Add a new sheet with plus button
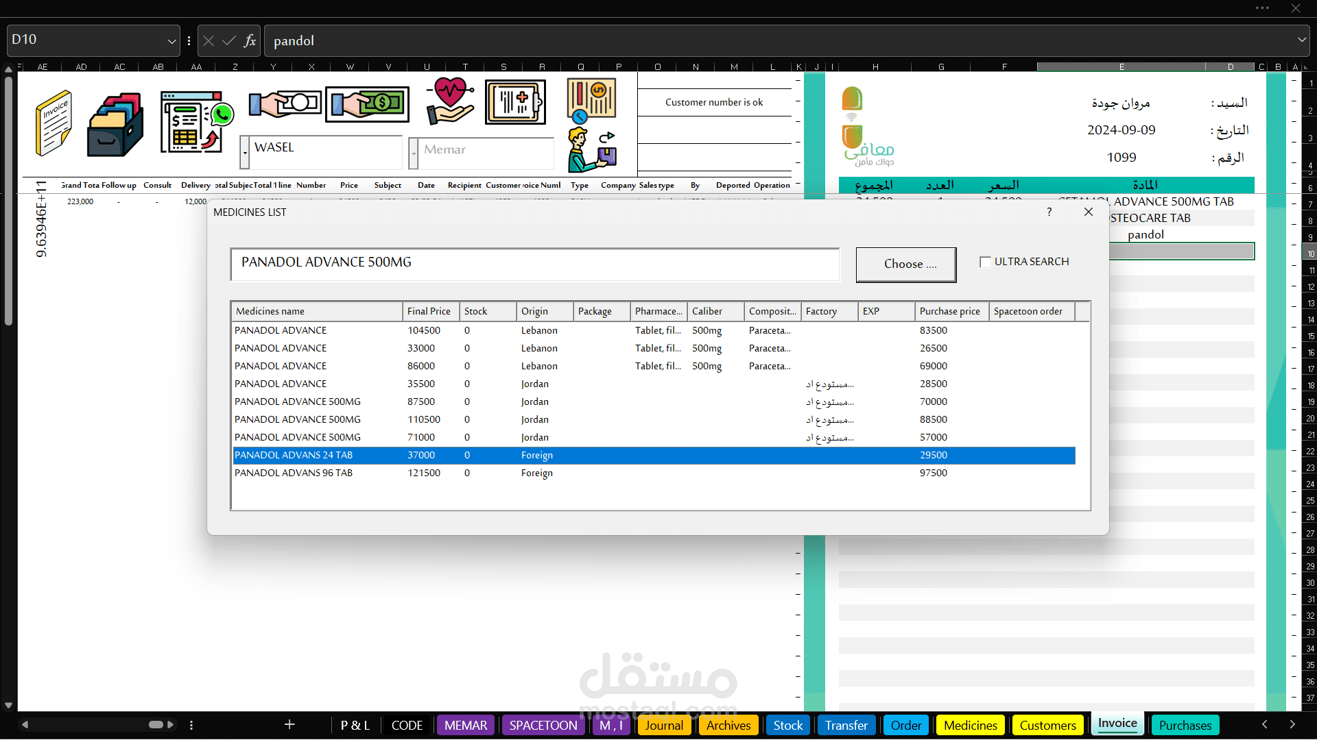Screen dimensions: 1317x740 tap(289, 725)
